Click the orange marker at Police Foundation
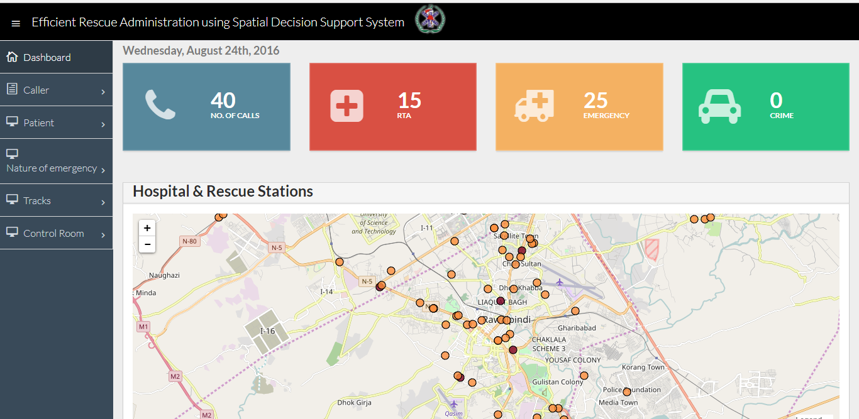Viewport: 859px width, 419px height. click(x=626, y=392)
